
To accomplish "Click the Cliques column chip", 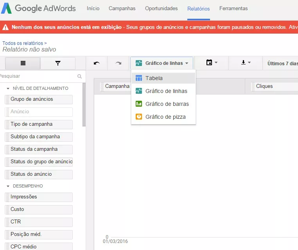I will pyautogui.click(x=274, y=86).
